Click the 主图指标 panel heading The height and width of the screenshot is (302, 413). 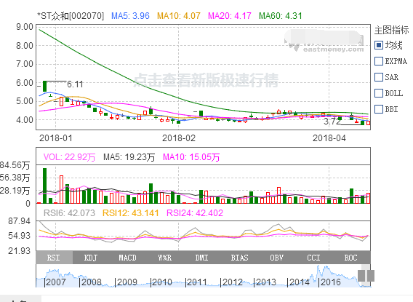point(391,30)
